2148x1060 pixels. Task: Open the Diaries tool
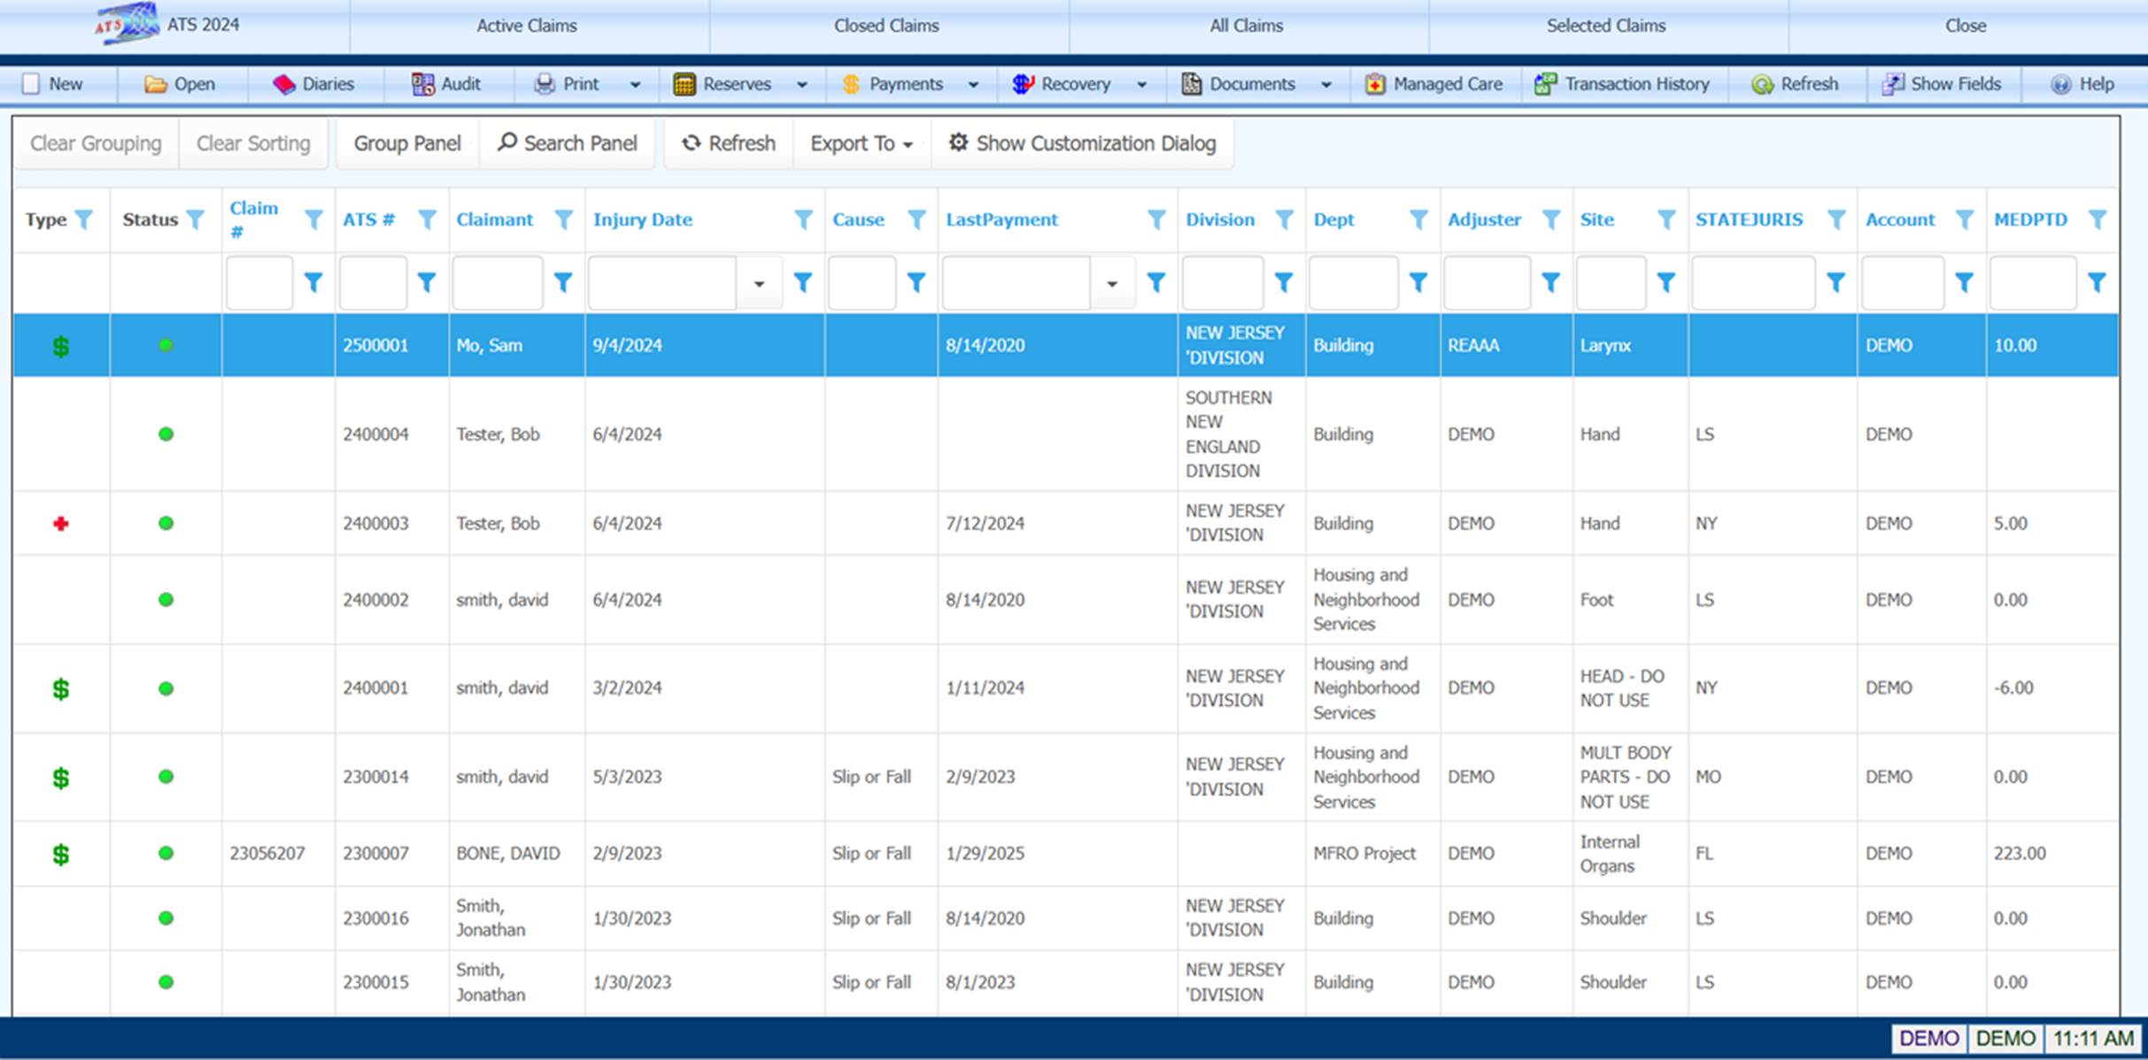[x=313, y=84]
